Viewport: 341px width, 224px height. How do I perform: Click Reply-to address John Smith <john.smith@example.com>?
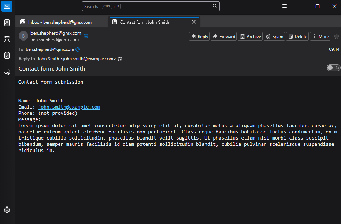(77, 59)
